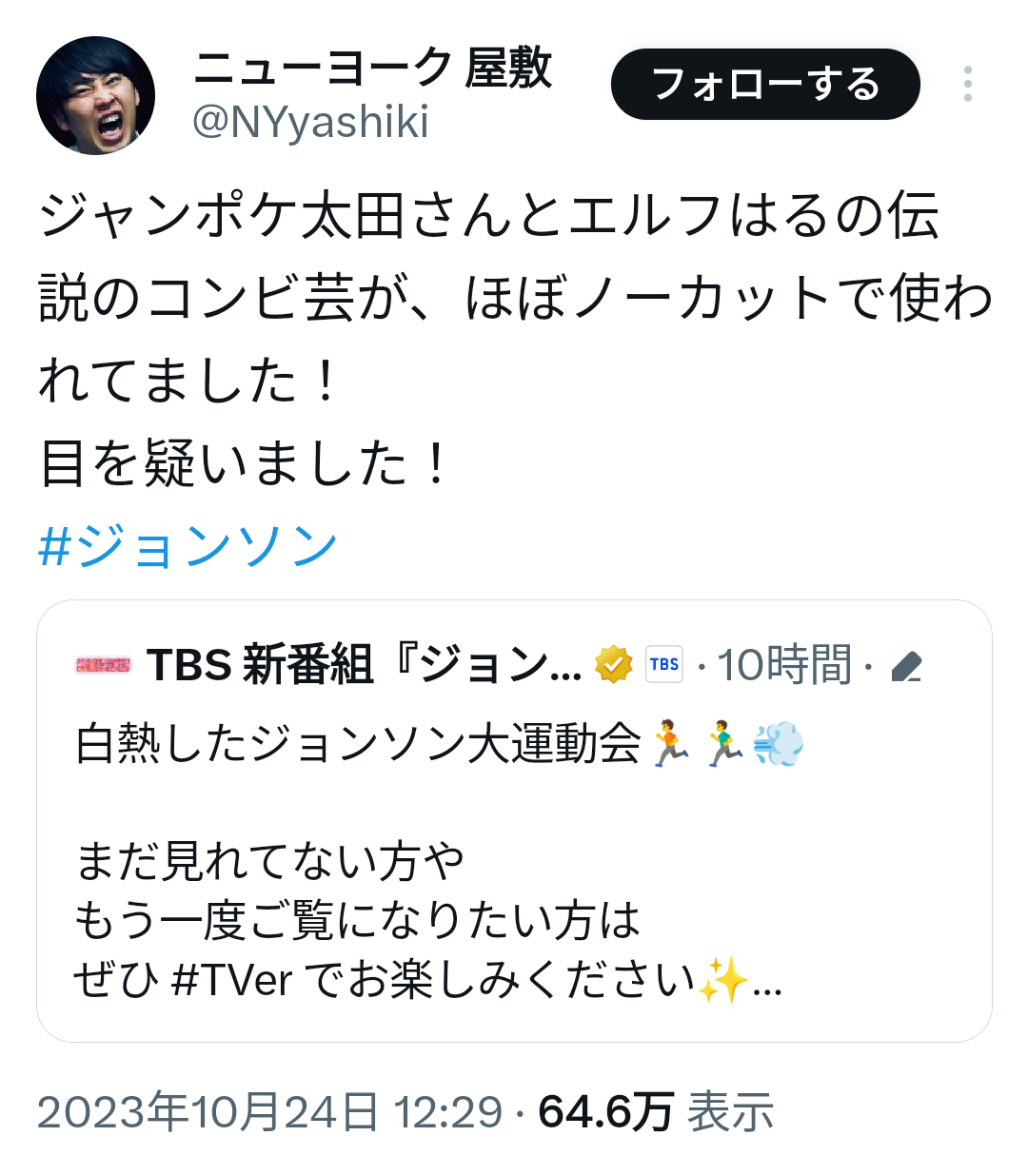The image size is (1028, 1175).
Task: Click the quoted TBS account avatar
Action: click(103, 665)
